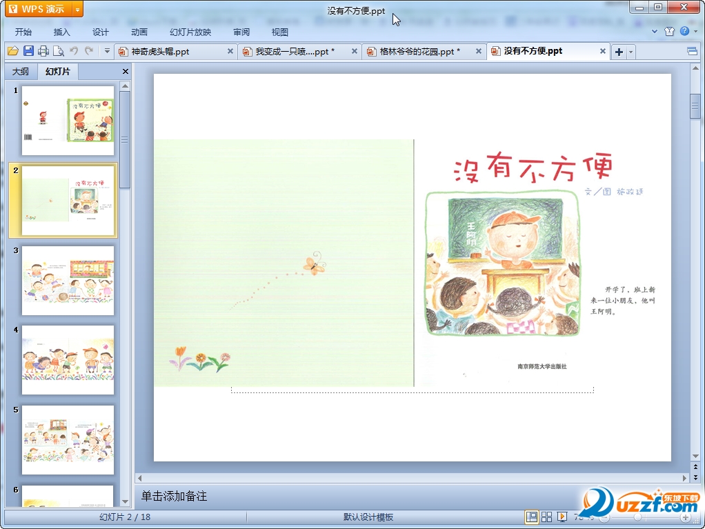This screenshot has height=529, width=705.
Task: Click the skin shirt icon in menu bar
Action: tap(670, 31)
